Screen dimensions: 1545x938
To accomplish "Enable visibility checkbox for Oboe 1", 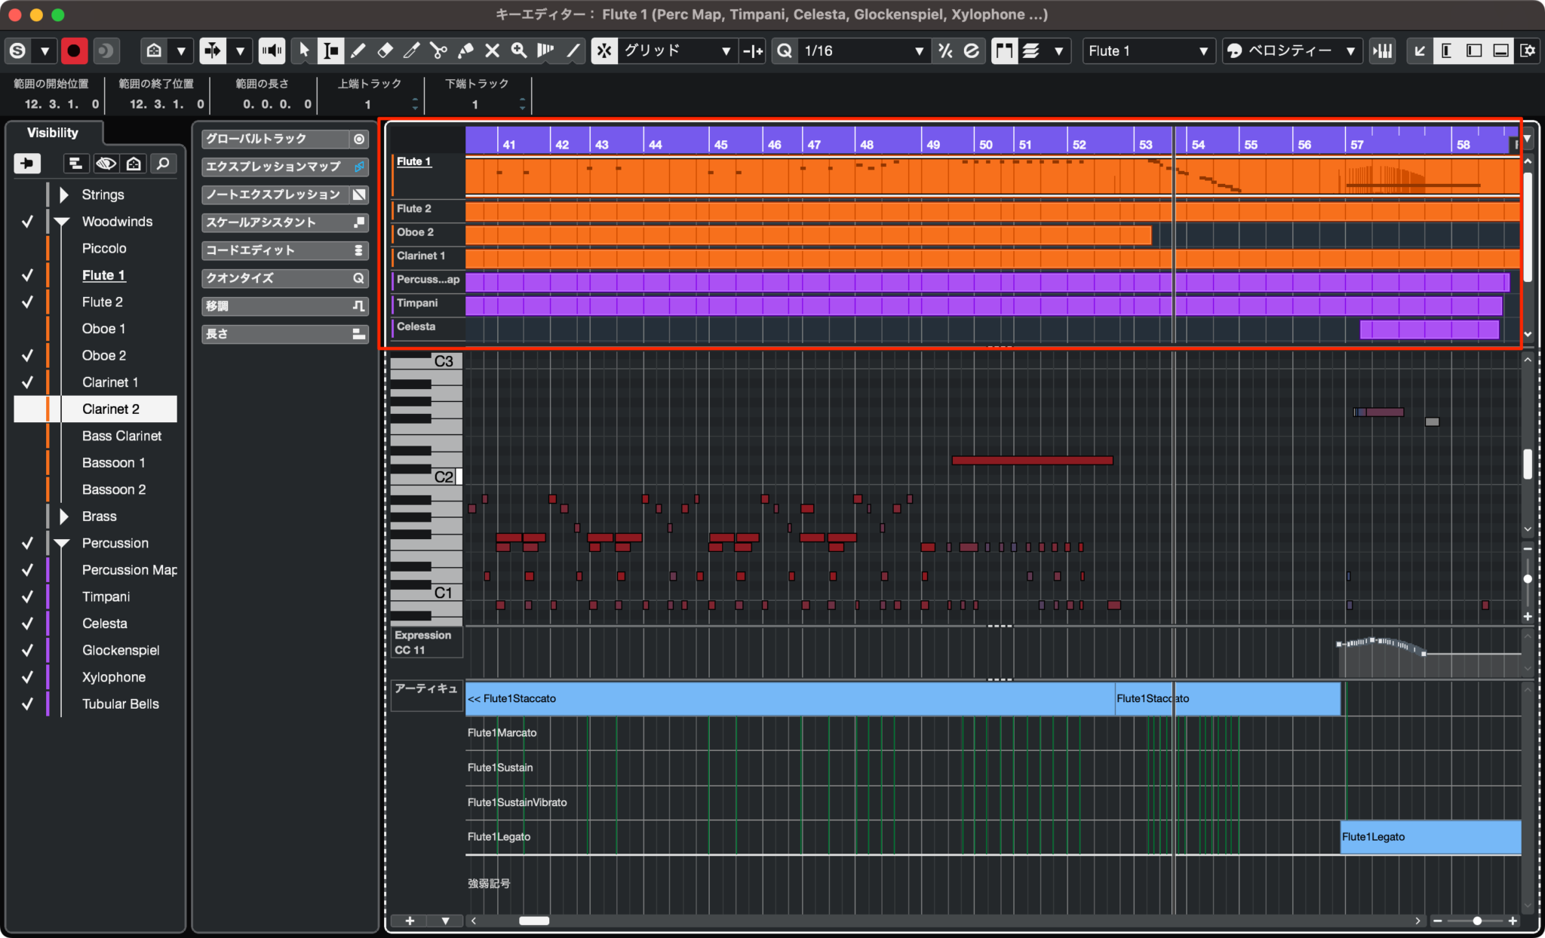I will click(27, 328).
